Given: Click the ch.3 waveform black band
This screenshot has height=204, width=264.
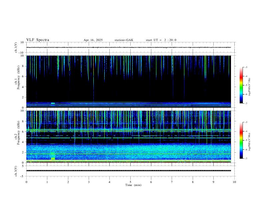Looking at the screenshot, I should tap(129, 171).
